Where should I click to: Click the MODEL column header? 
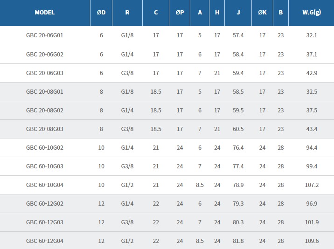click(45, 13)
